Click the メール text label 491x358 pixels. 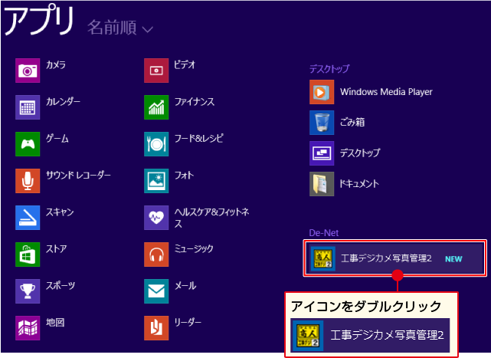[185, 286]
